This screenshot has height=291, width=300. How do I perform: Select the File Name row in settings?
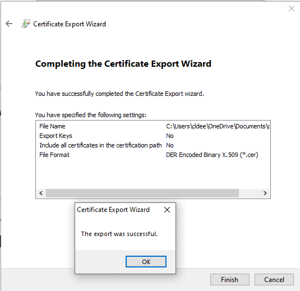click(153, 126)
